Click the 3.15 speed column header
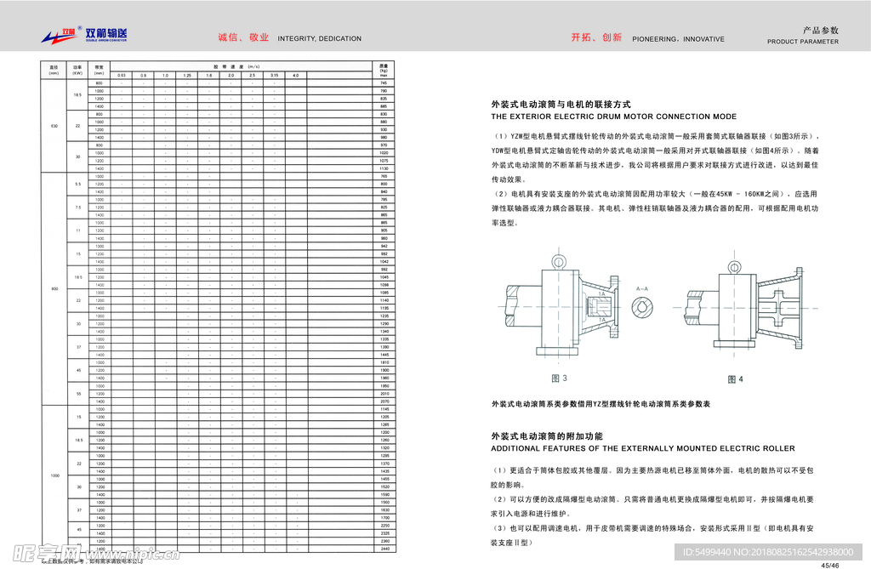871x569 pixels. pyautogui.click(x=274, y=75)
